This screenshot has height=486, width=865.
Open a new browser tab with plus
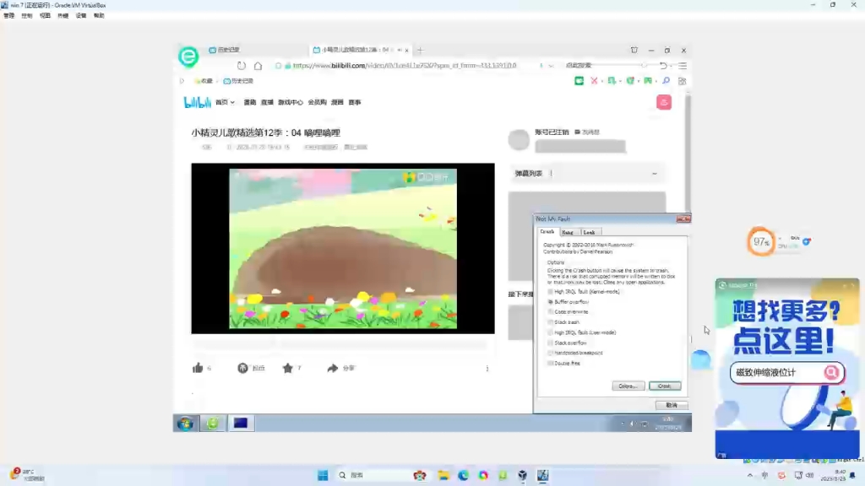[421, 50]
